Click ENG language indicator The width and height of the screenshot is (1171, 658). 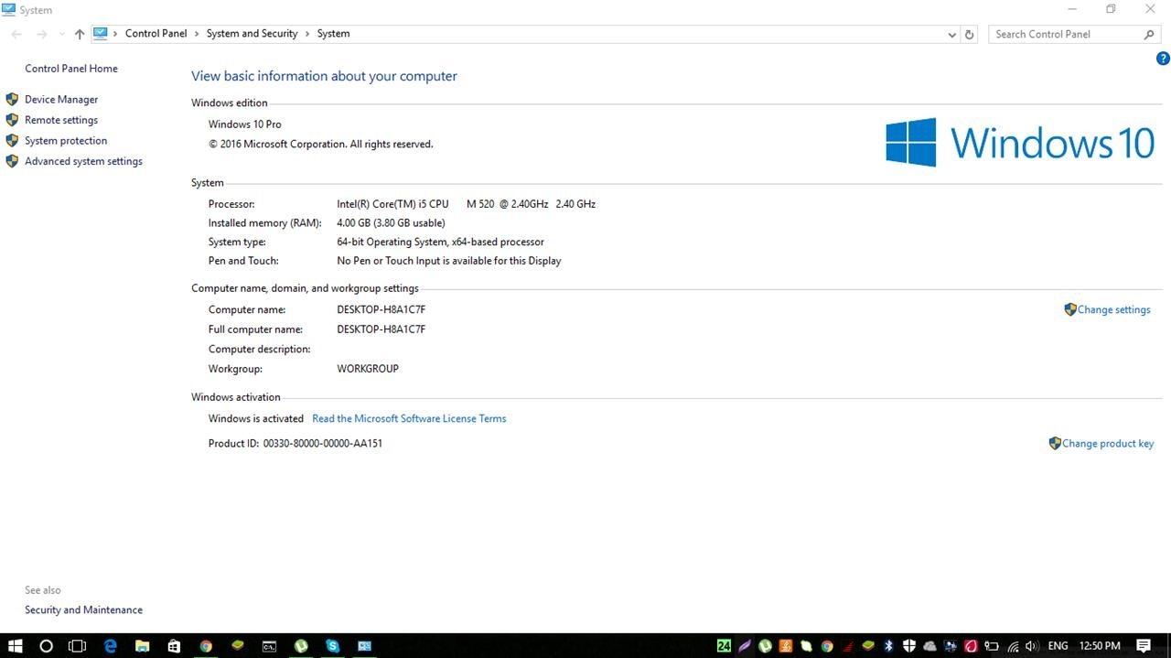tap(1058, 646)
